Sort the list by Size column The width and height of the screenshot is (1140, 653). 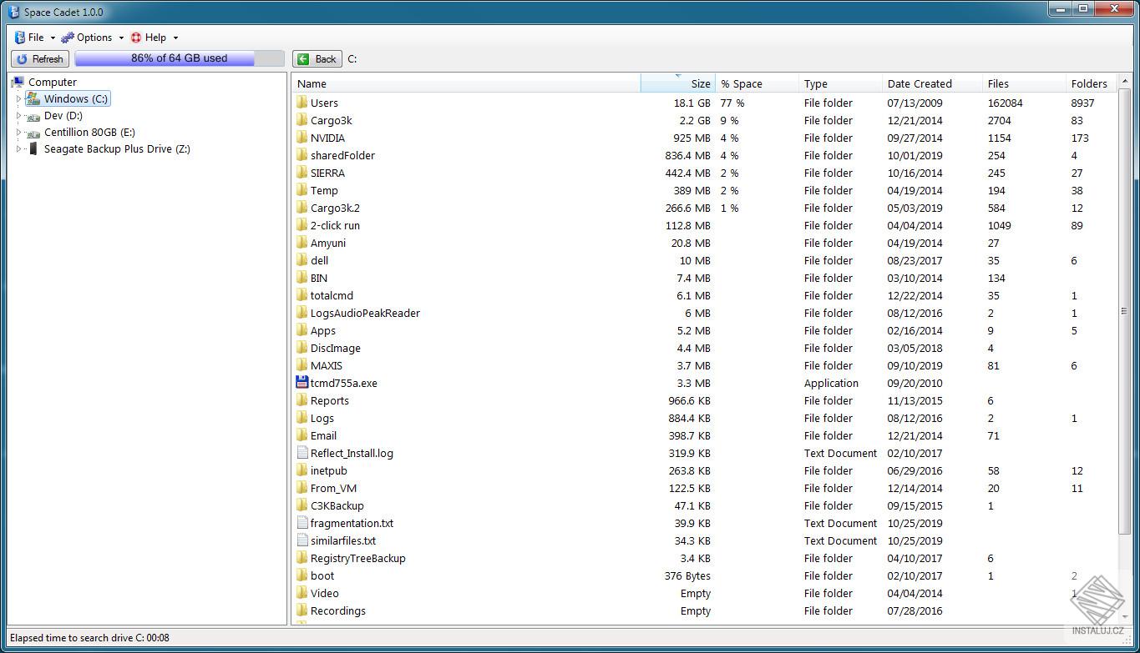(677, 83)
